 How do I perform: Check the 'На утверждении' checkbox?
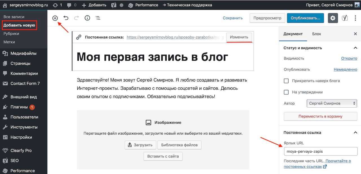click(x=286, y=92)
